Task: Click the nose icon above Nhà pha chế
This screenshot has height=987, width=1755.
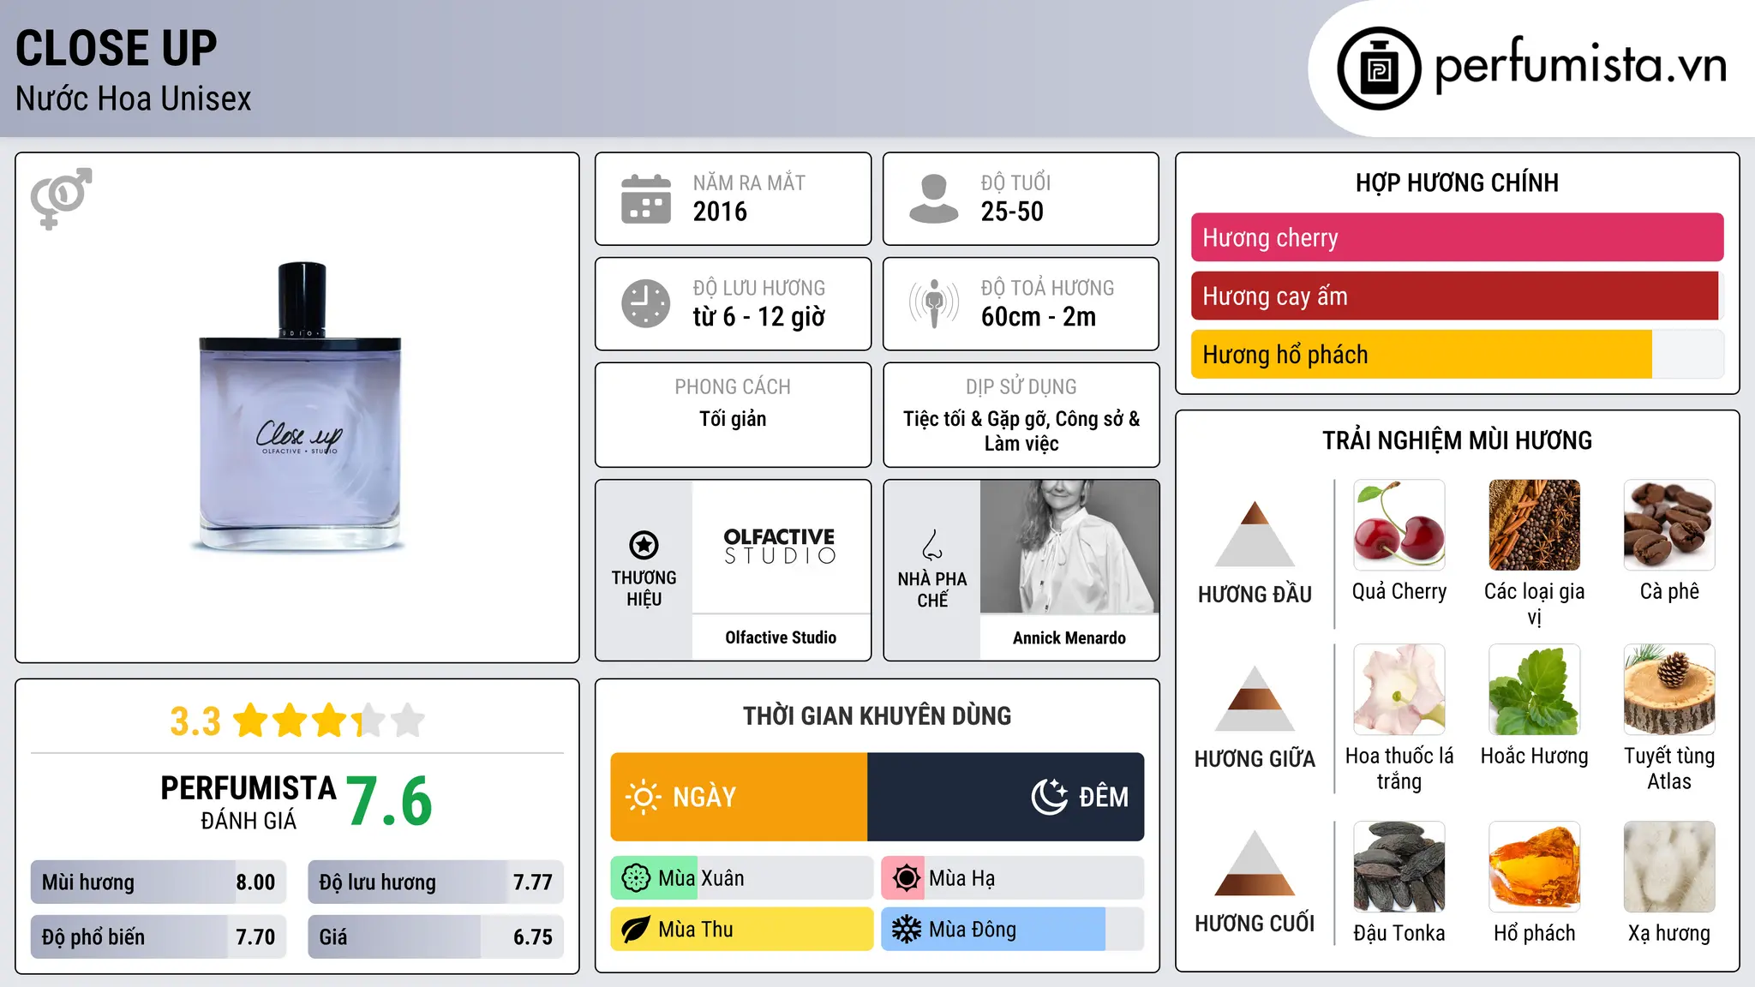Action: (x=932, y=545)
